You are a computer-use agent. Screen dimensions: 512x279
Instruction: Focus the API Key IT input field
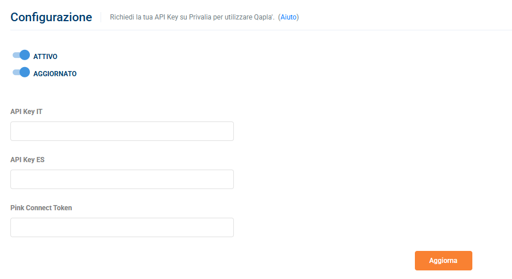(x=122, y=131)
